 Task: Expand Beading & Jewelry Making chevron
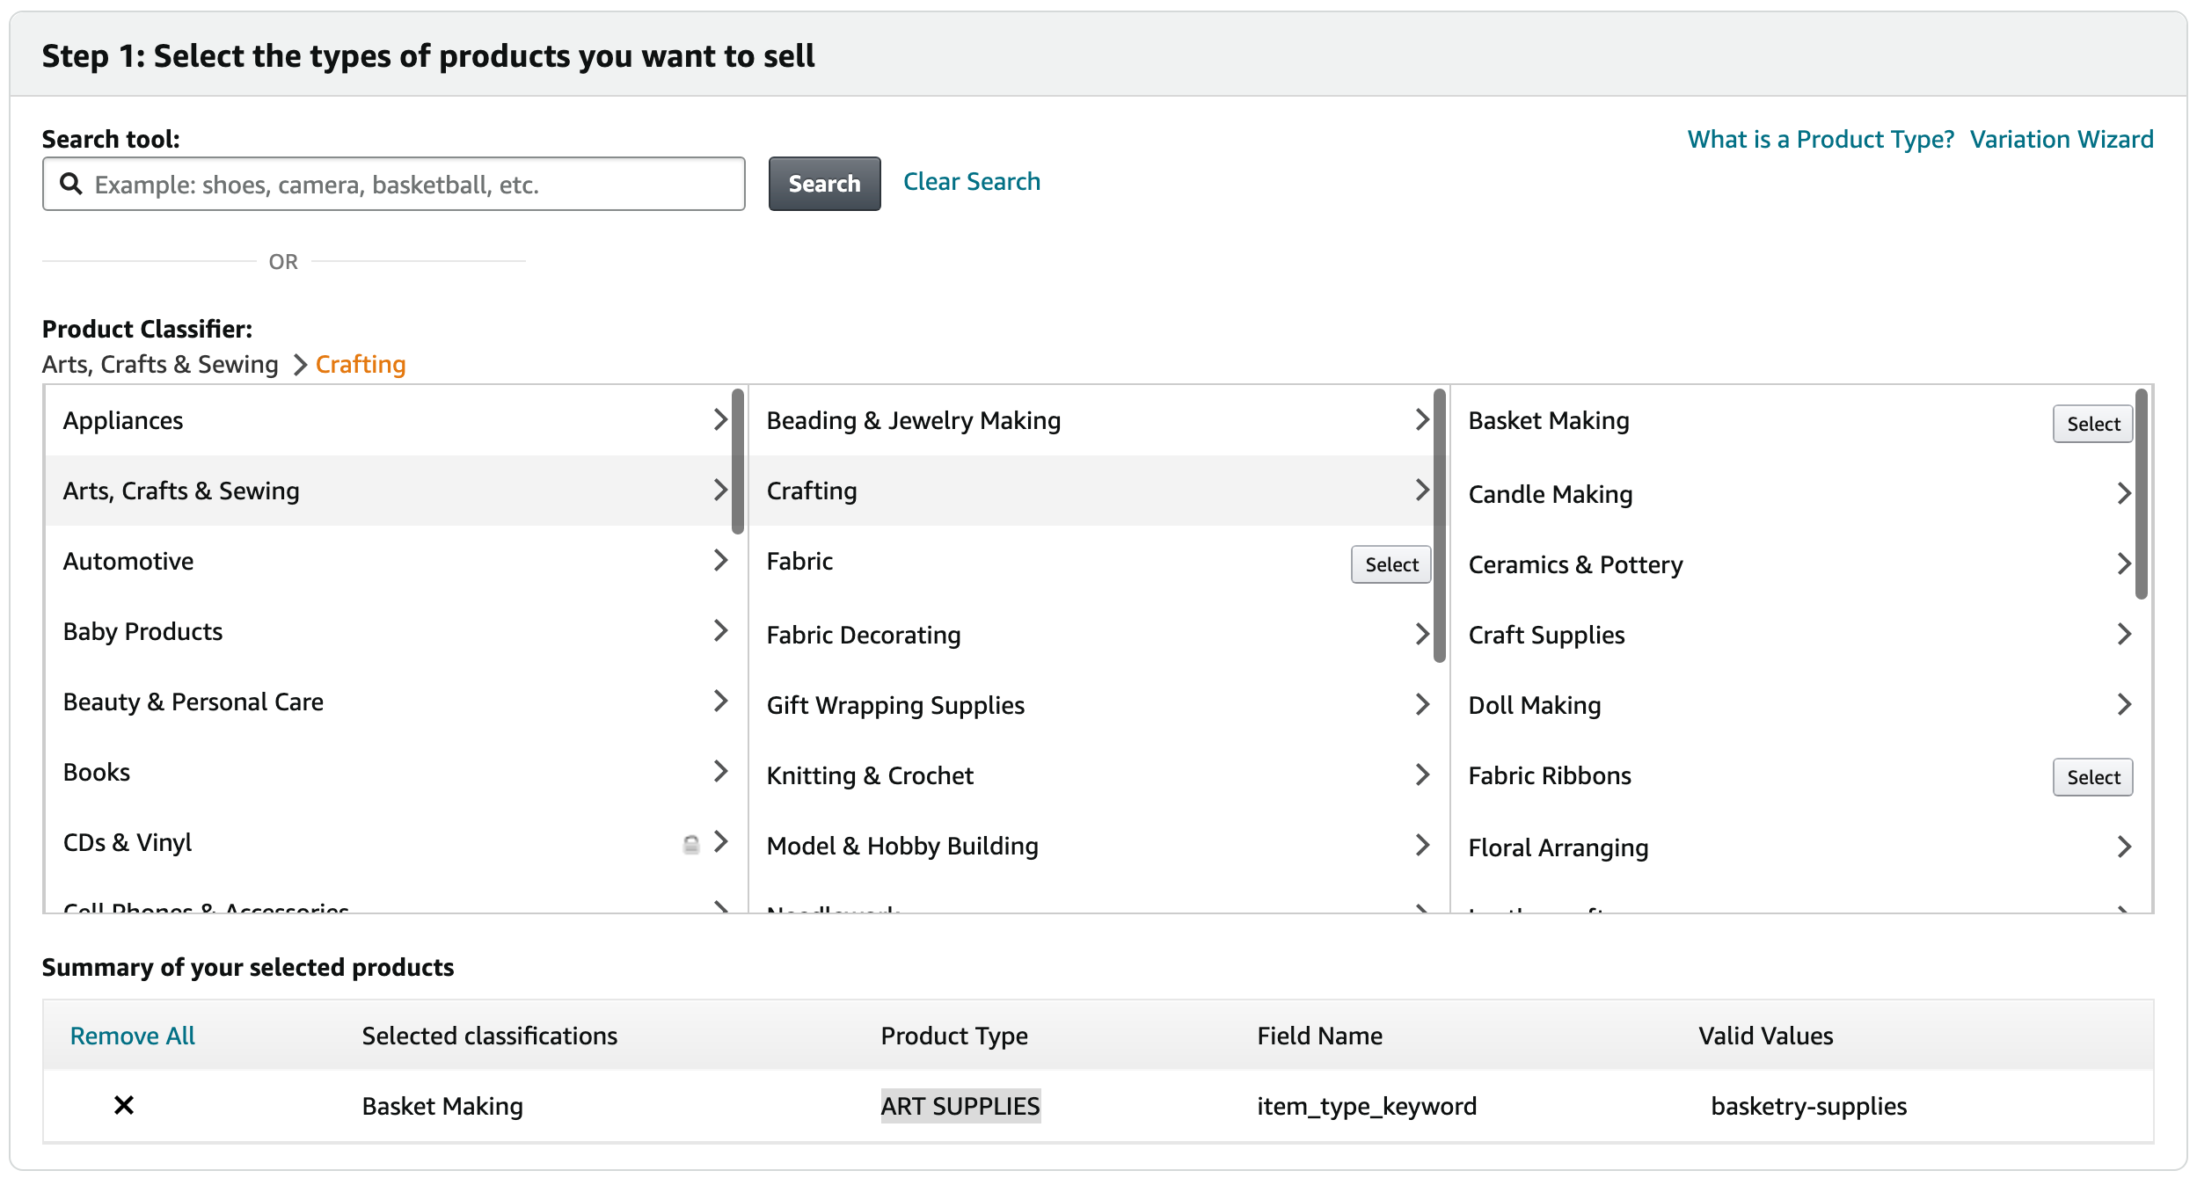pos(1422,419)
